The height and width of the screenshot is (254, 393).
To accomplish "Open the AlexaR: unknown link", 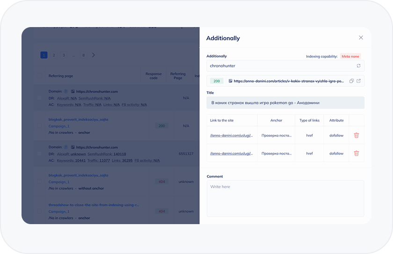I will (x=71, y=154).
